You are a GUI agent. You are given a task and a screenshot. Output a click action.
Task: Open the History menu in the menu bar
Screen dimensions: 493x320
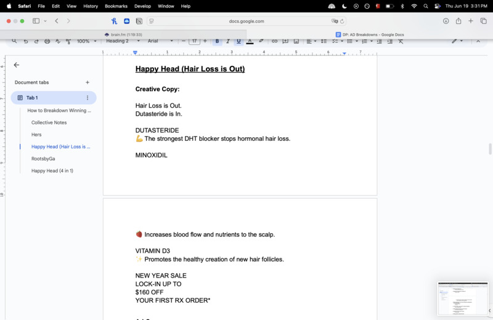91,6
